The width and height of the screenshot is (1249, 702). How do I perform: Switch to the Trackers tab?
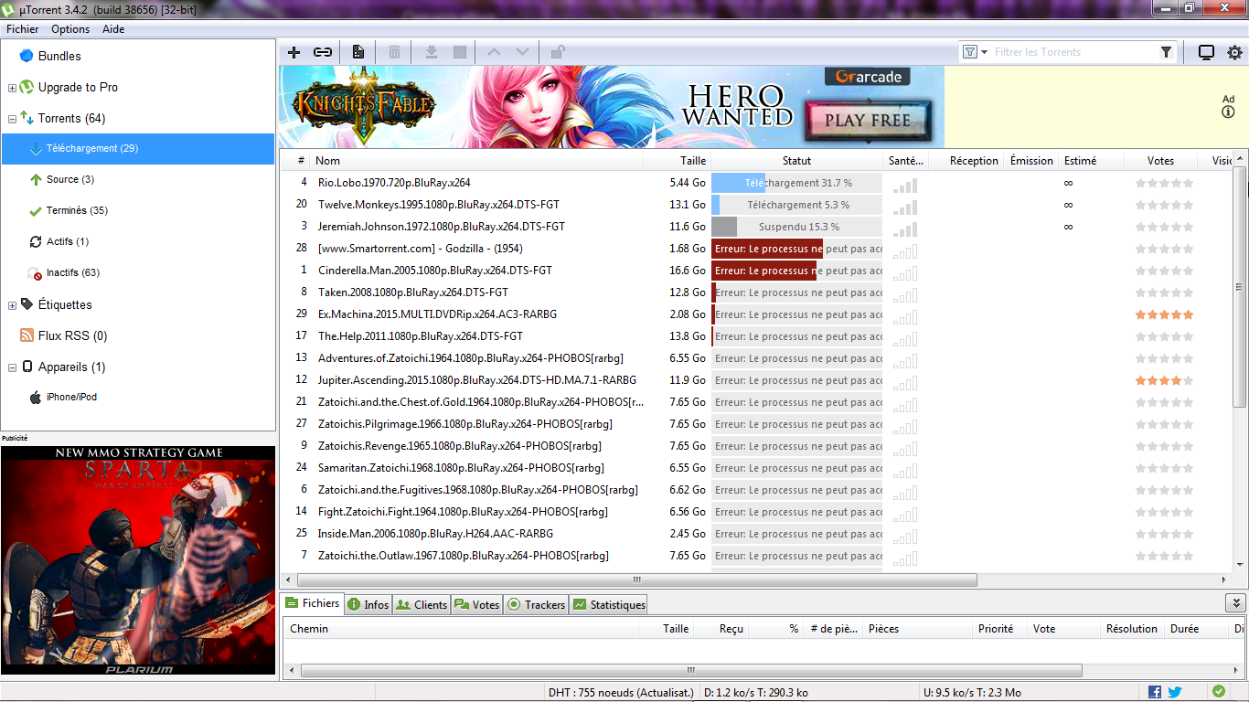point(537,604)
